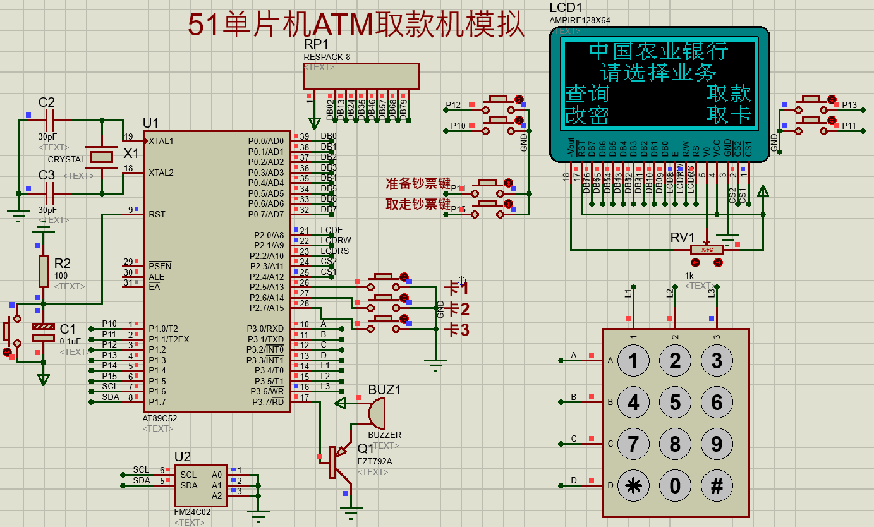Toggle the latch dot on 卡2 switch
Viewport: 874px width, 527px height.
point(404,298)
